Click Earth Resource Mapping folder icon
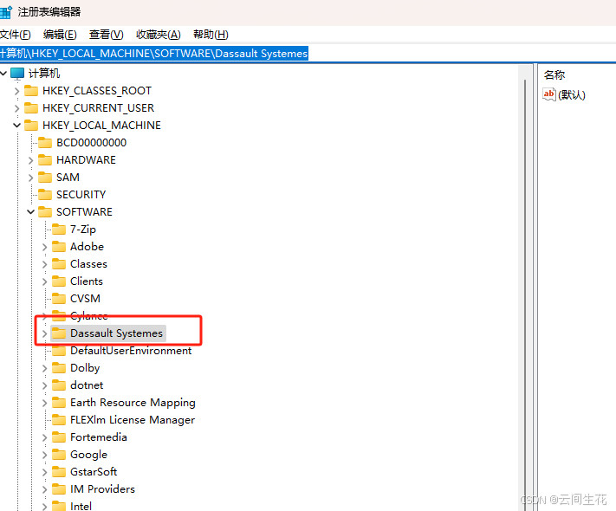Image resolution: width=616 pixels, height=511 pixels. [59, 402]
